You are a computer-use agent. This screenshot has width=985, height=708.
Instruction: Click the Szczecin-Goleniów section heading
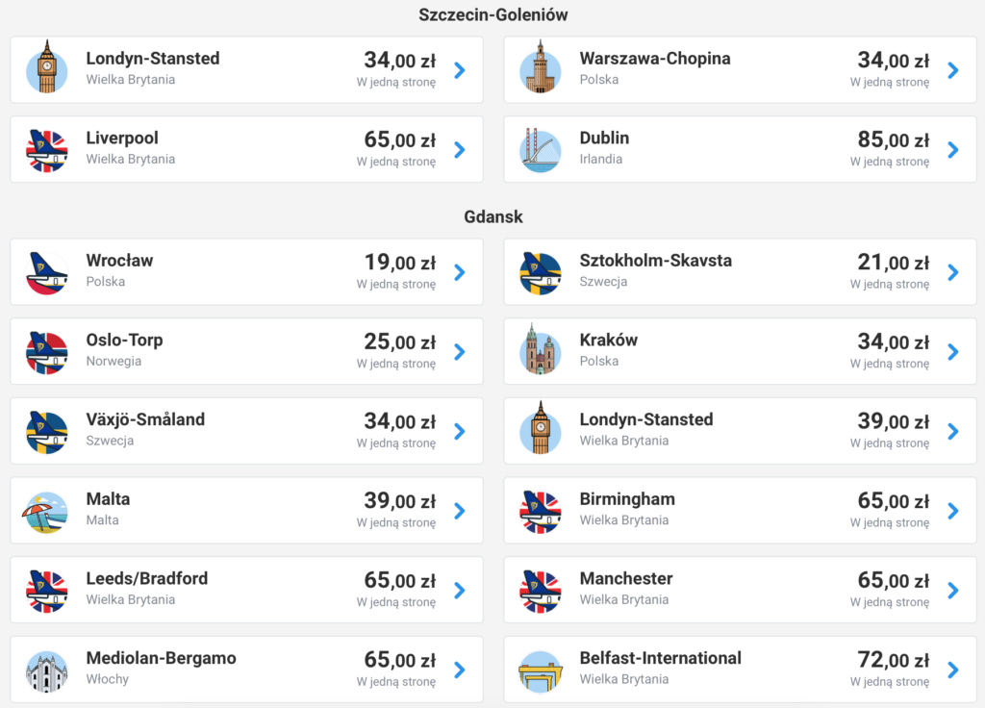492,14
